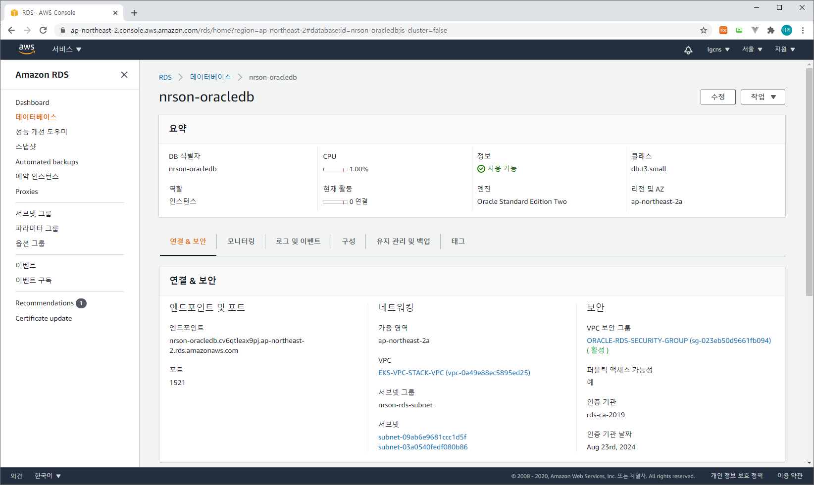Viewport: 814px width, 485px height.
Task: Open 성능 개선 도우미 in sidebar
Action: coord(42,132)
